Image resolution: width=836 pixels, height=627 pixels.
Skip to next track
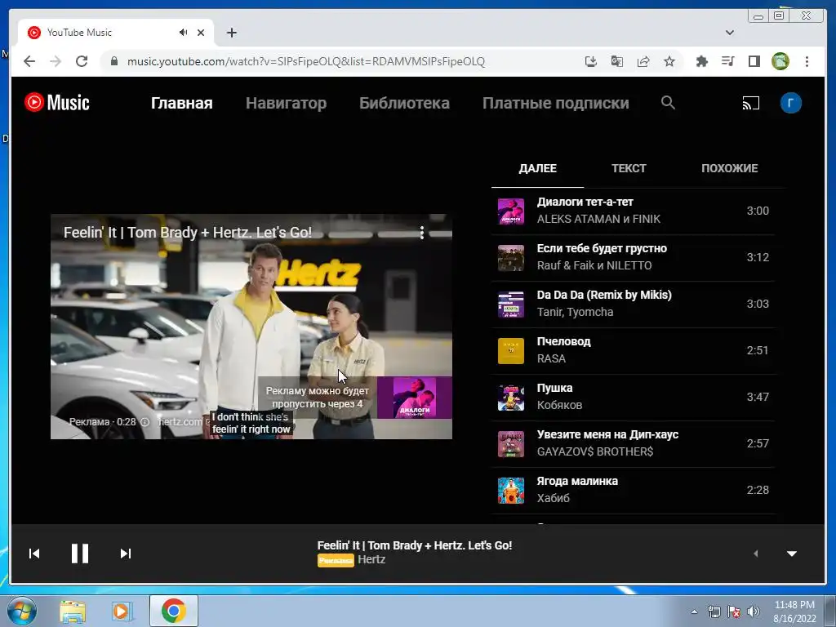[x=125, y=554]
